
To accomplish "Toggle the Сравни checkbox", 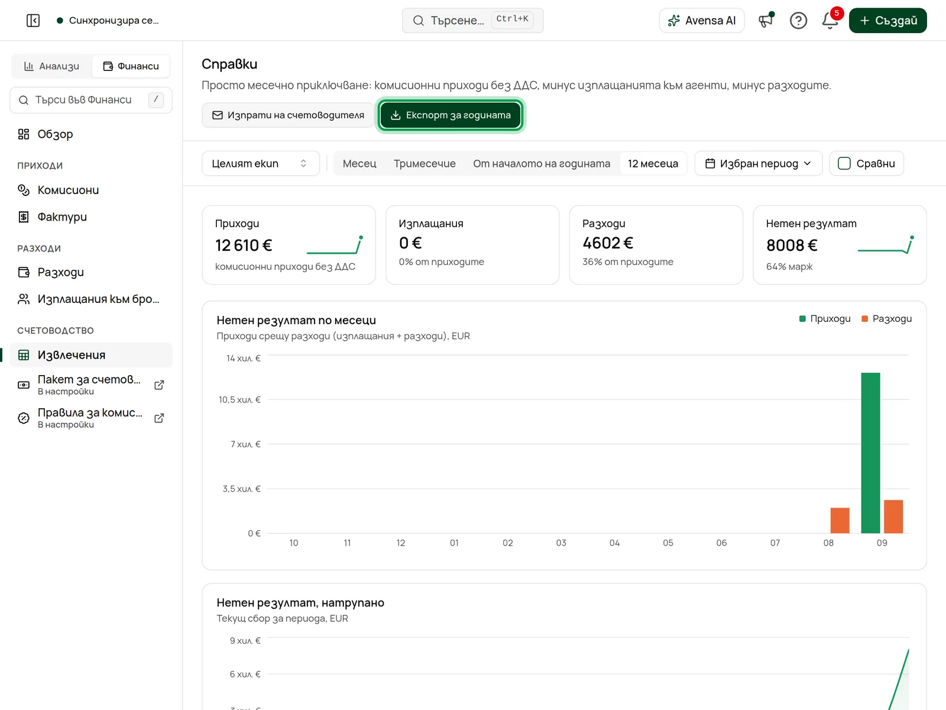I will pyautogui.click(x=844, y=164).
